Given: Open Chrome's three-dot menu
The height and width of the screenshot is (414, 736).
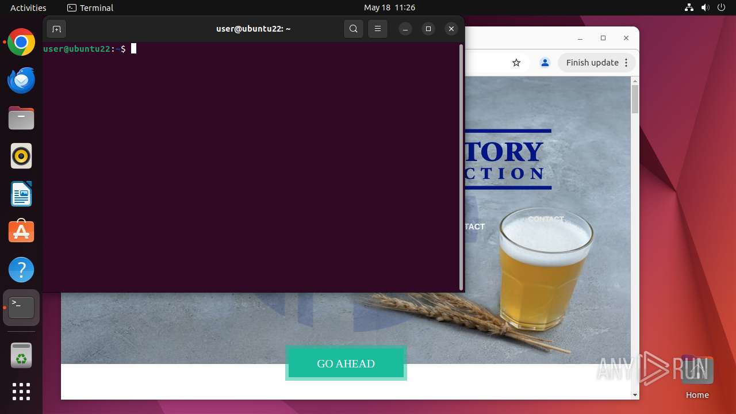Looking at the screenshot, I should pyautogui.click(x=627, y=63).
